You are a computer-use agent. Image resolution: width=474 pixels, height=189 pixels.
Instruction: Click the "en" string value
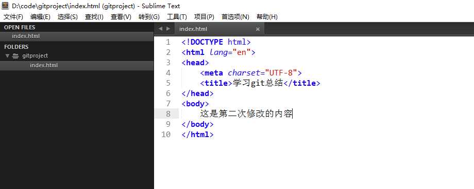[241, 52]
